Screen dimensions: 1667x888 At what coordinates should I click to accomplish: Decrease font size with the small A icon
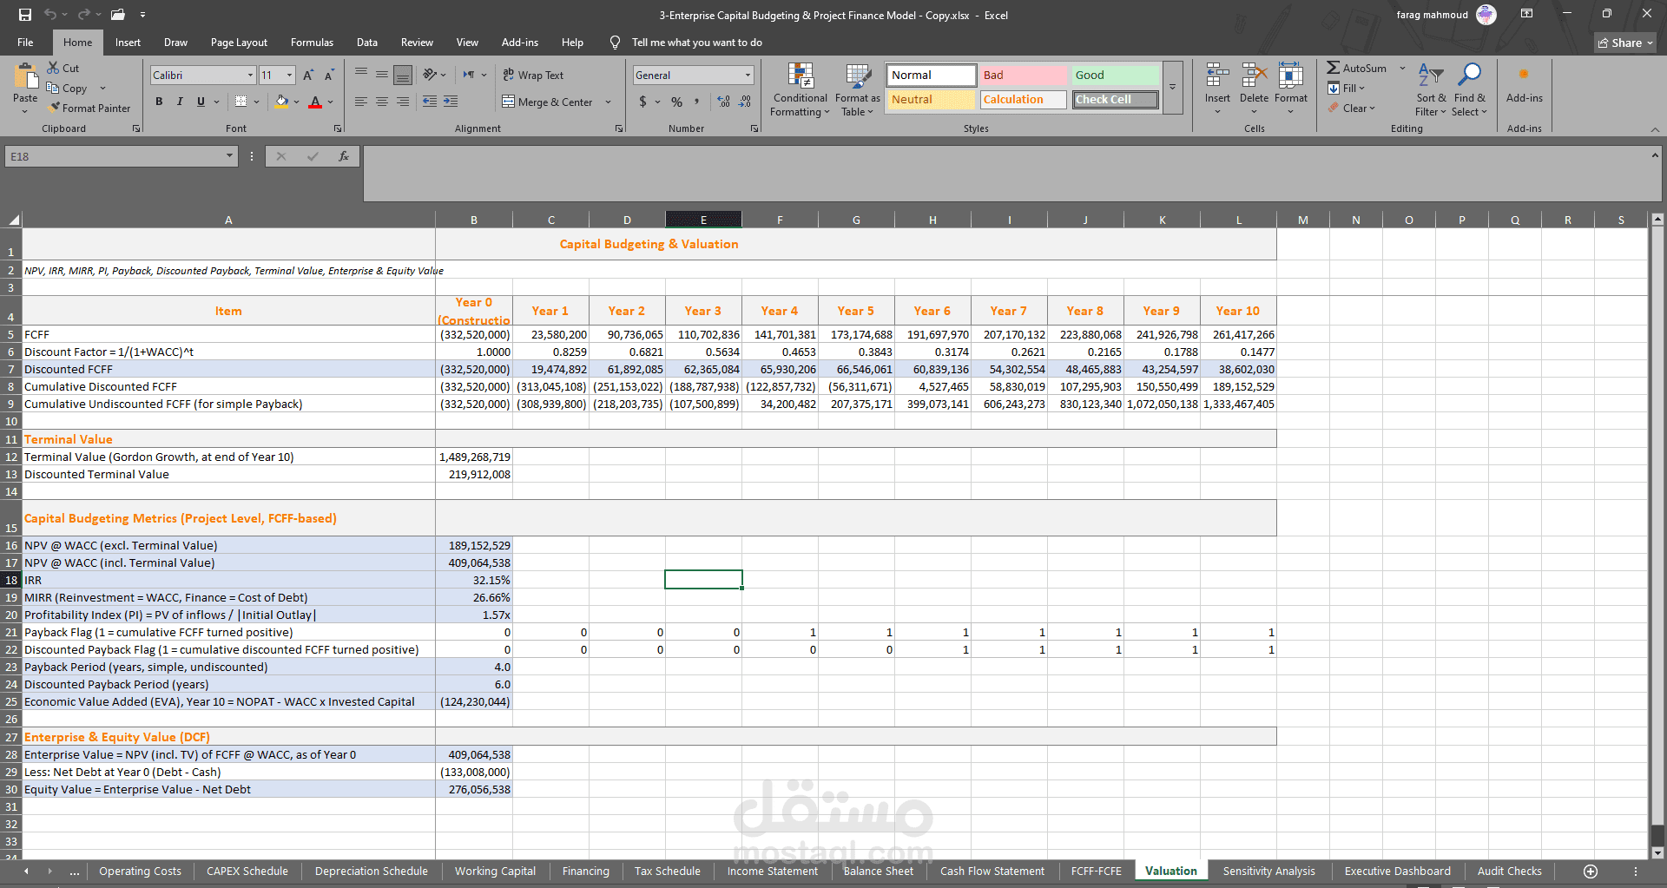(329, 76)
